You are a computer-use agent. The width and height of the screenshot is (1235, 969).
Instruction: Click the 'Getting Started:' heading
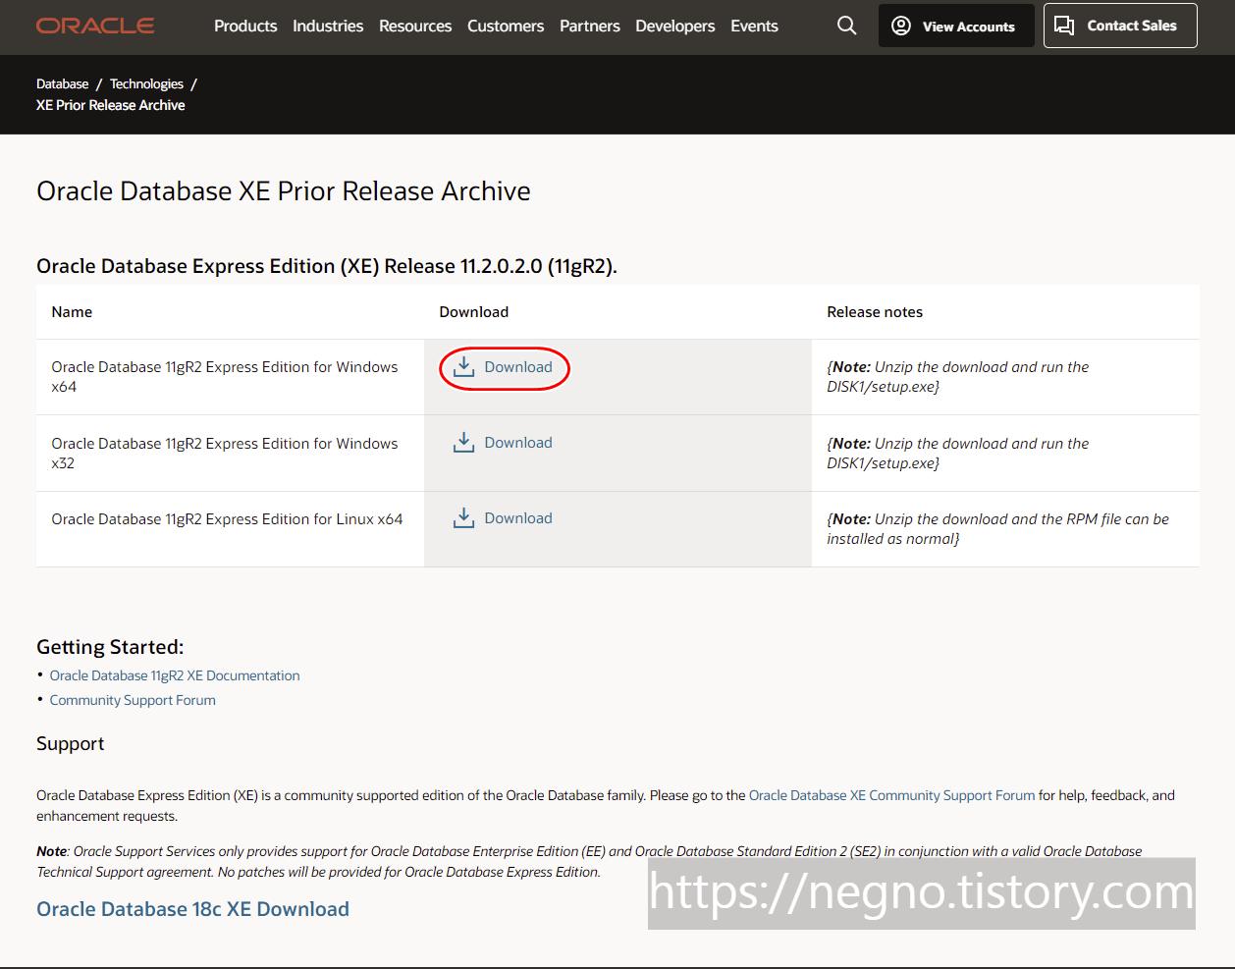tap(110, 647)
